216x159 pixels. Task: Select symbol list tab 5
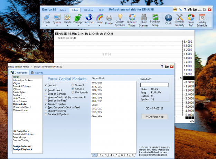[116, 155]
